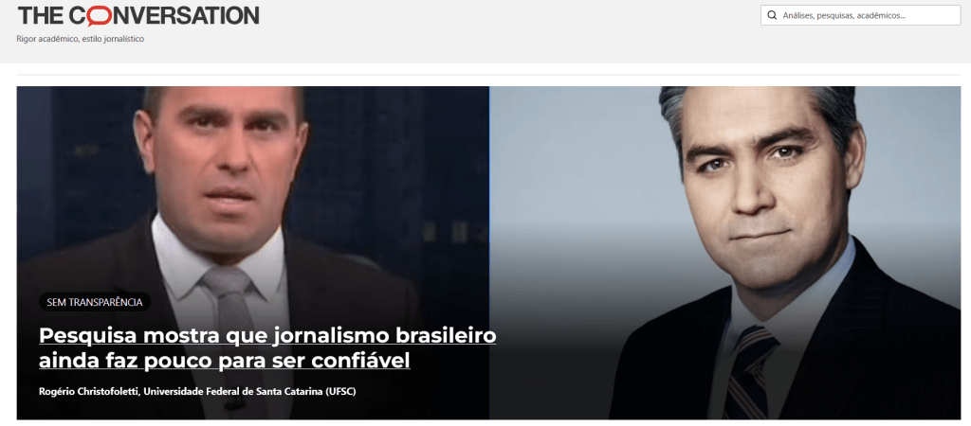Click the thin divider line below the header

tap(488, 75)
